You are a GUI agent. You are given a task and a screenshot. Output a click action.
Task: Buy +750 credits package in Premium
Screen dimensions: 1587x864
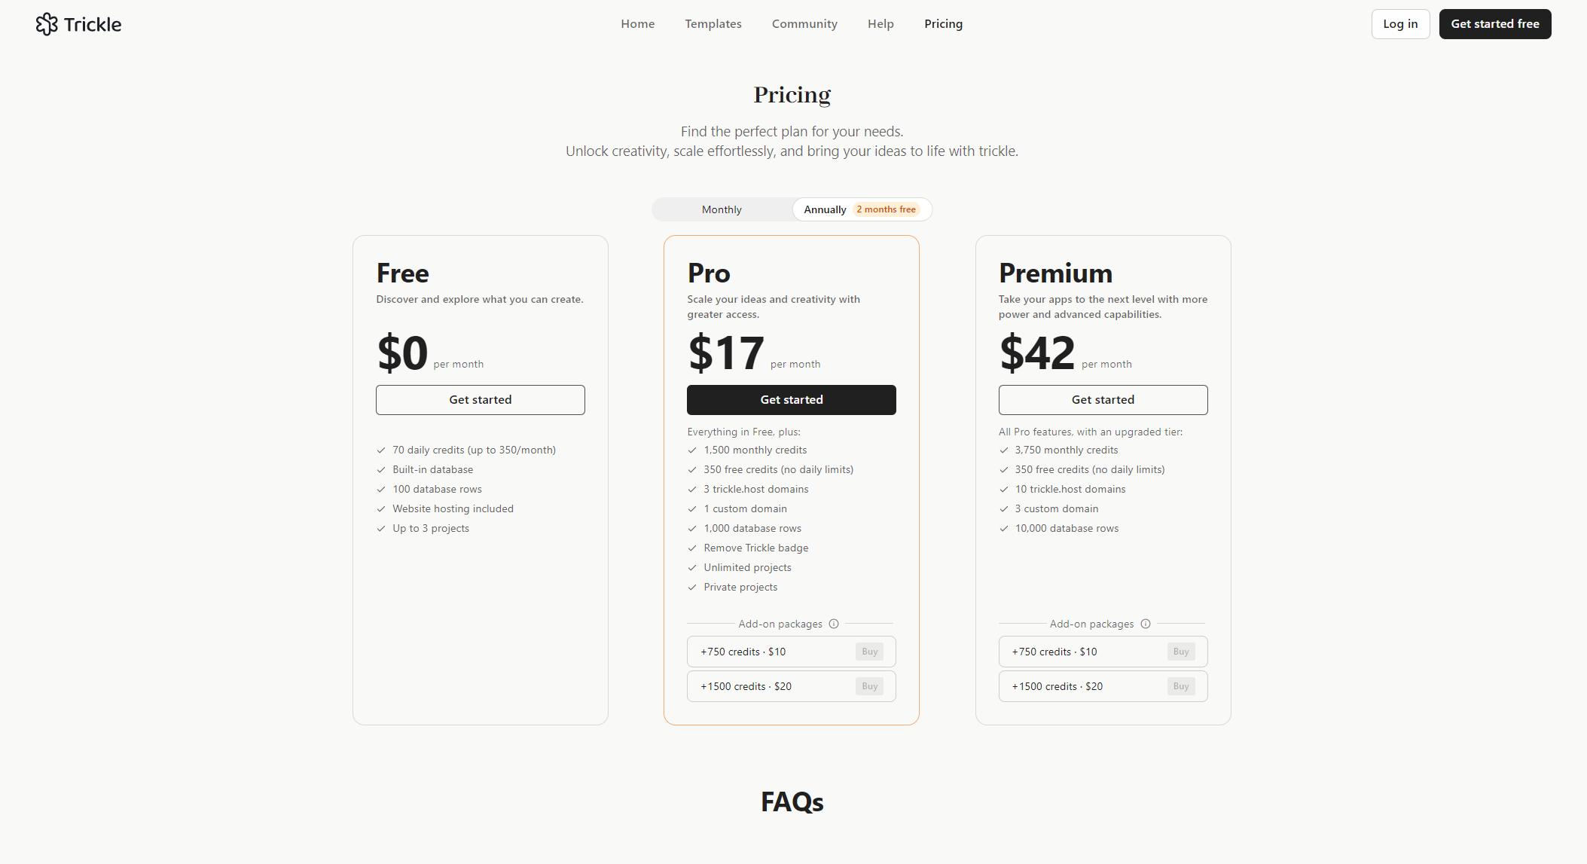[1180, 652]
